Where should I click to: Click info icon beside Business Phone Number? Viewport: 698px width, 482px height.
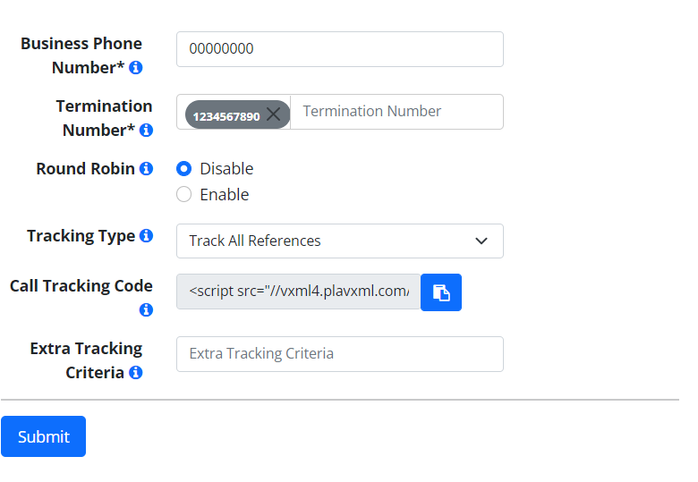(x=136, y=68)
